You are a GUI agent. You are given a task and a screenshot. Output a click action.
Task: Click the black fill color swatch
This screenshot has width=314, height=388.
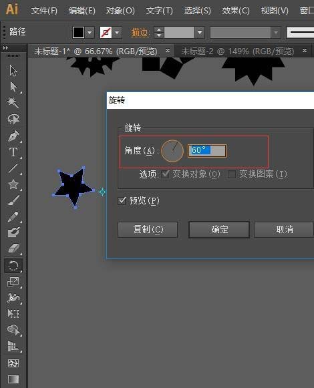point(78,33)
